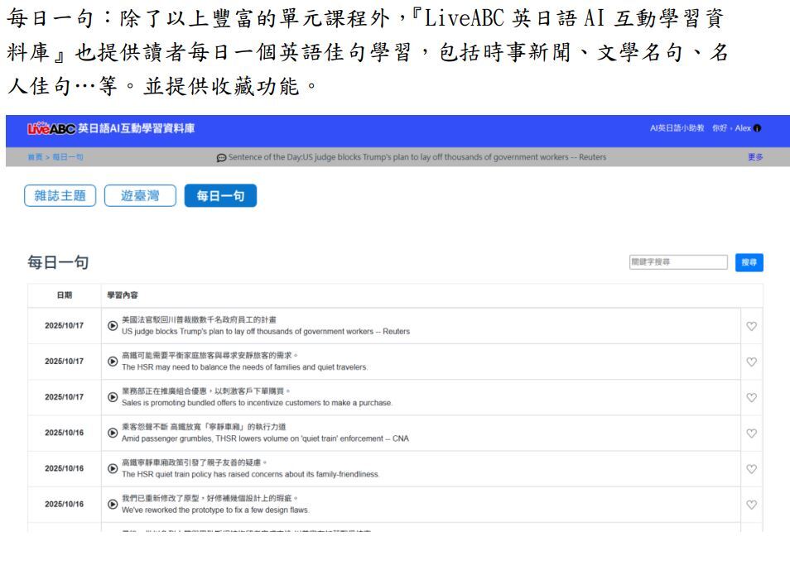Favorite the HSR balance needs sentence

tap(752, 363)
